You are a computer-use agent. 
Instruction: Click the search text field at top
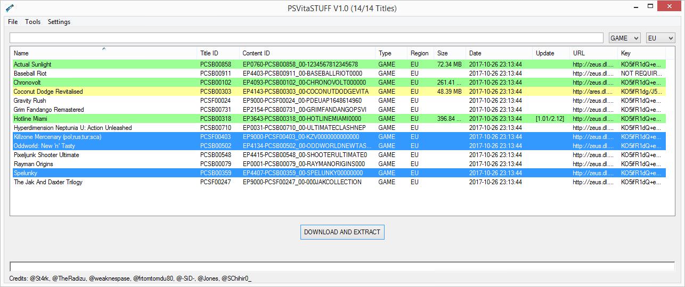tap(306, 38)
